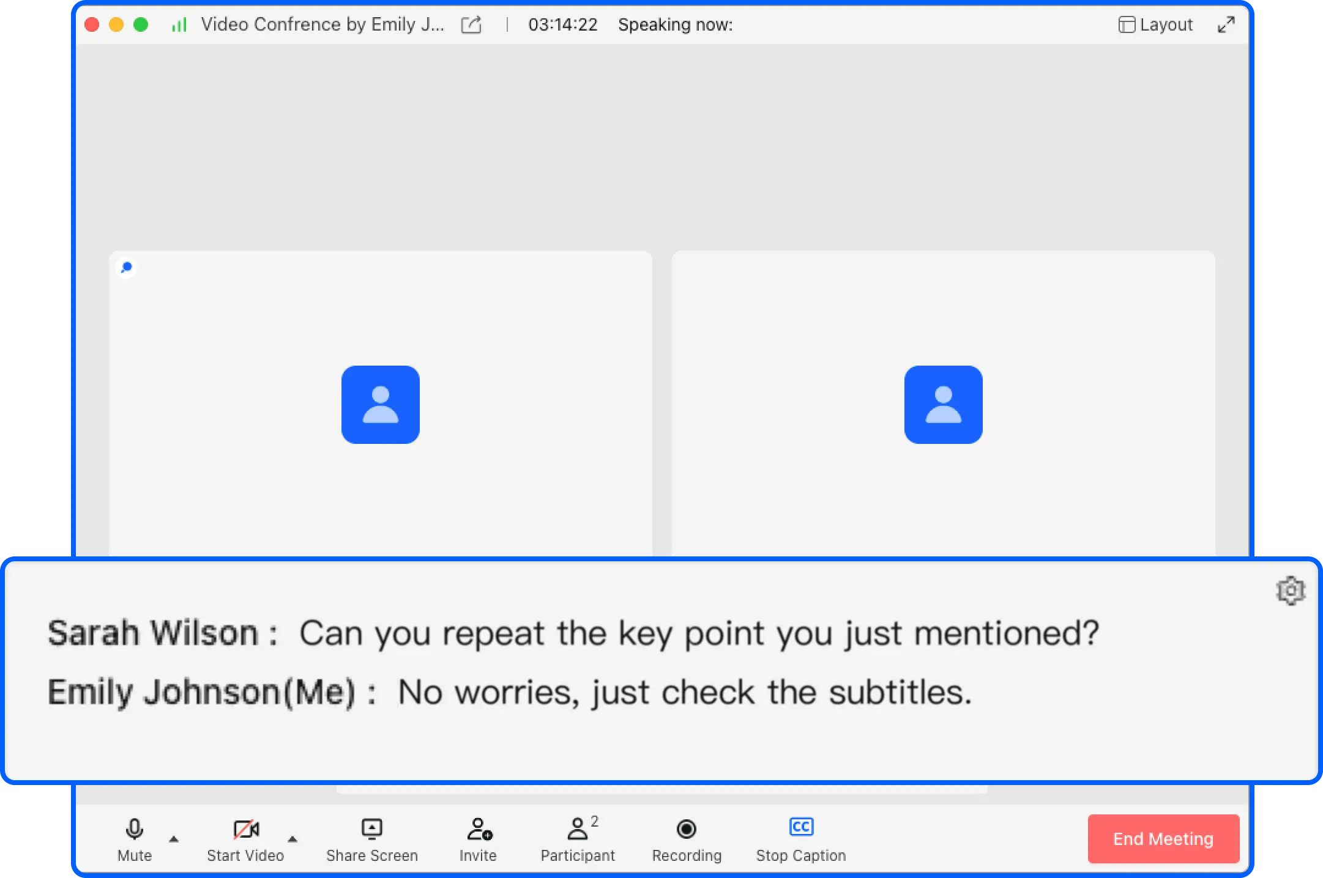Open the Layout options
Screen dimensions: 1323x878
click(1157, 24)
